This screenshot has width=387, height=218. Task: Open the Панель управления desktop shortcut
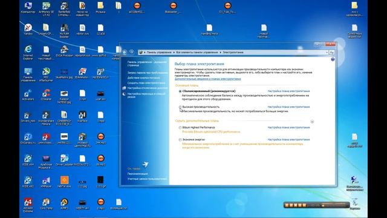click(x=28, y=74)
